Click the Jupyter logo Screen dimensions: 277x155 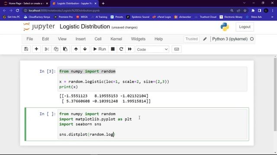coord(39,27)
